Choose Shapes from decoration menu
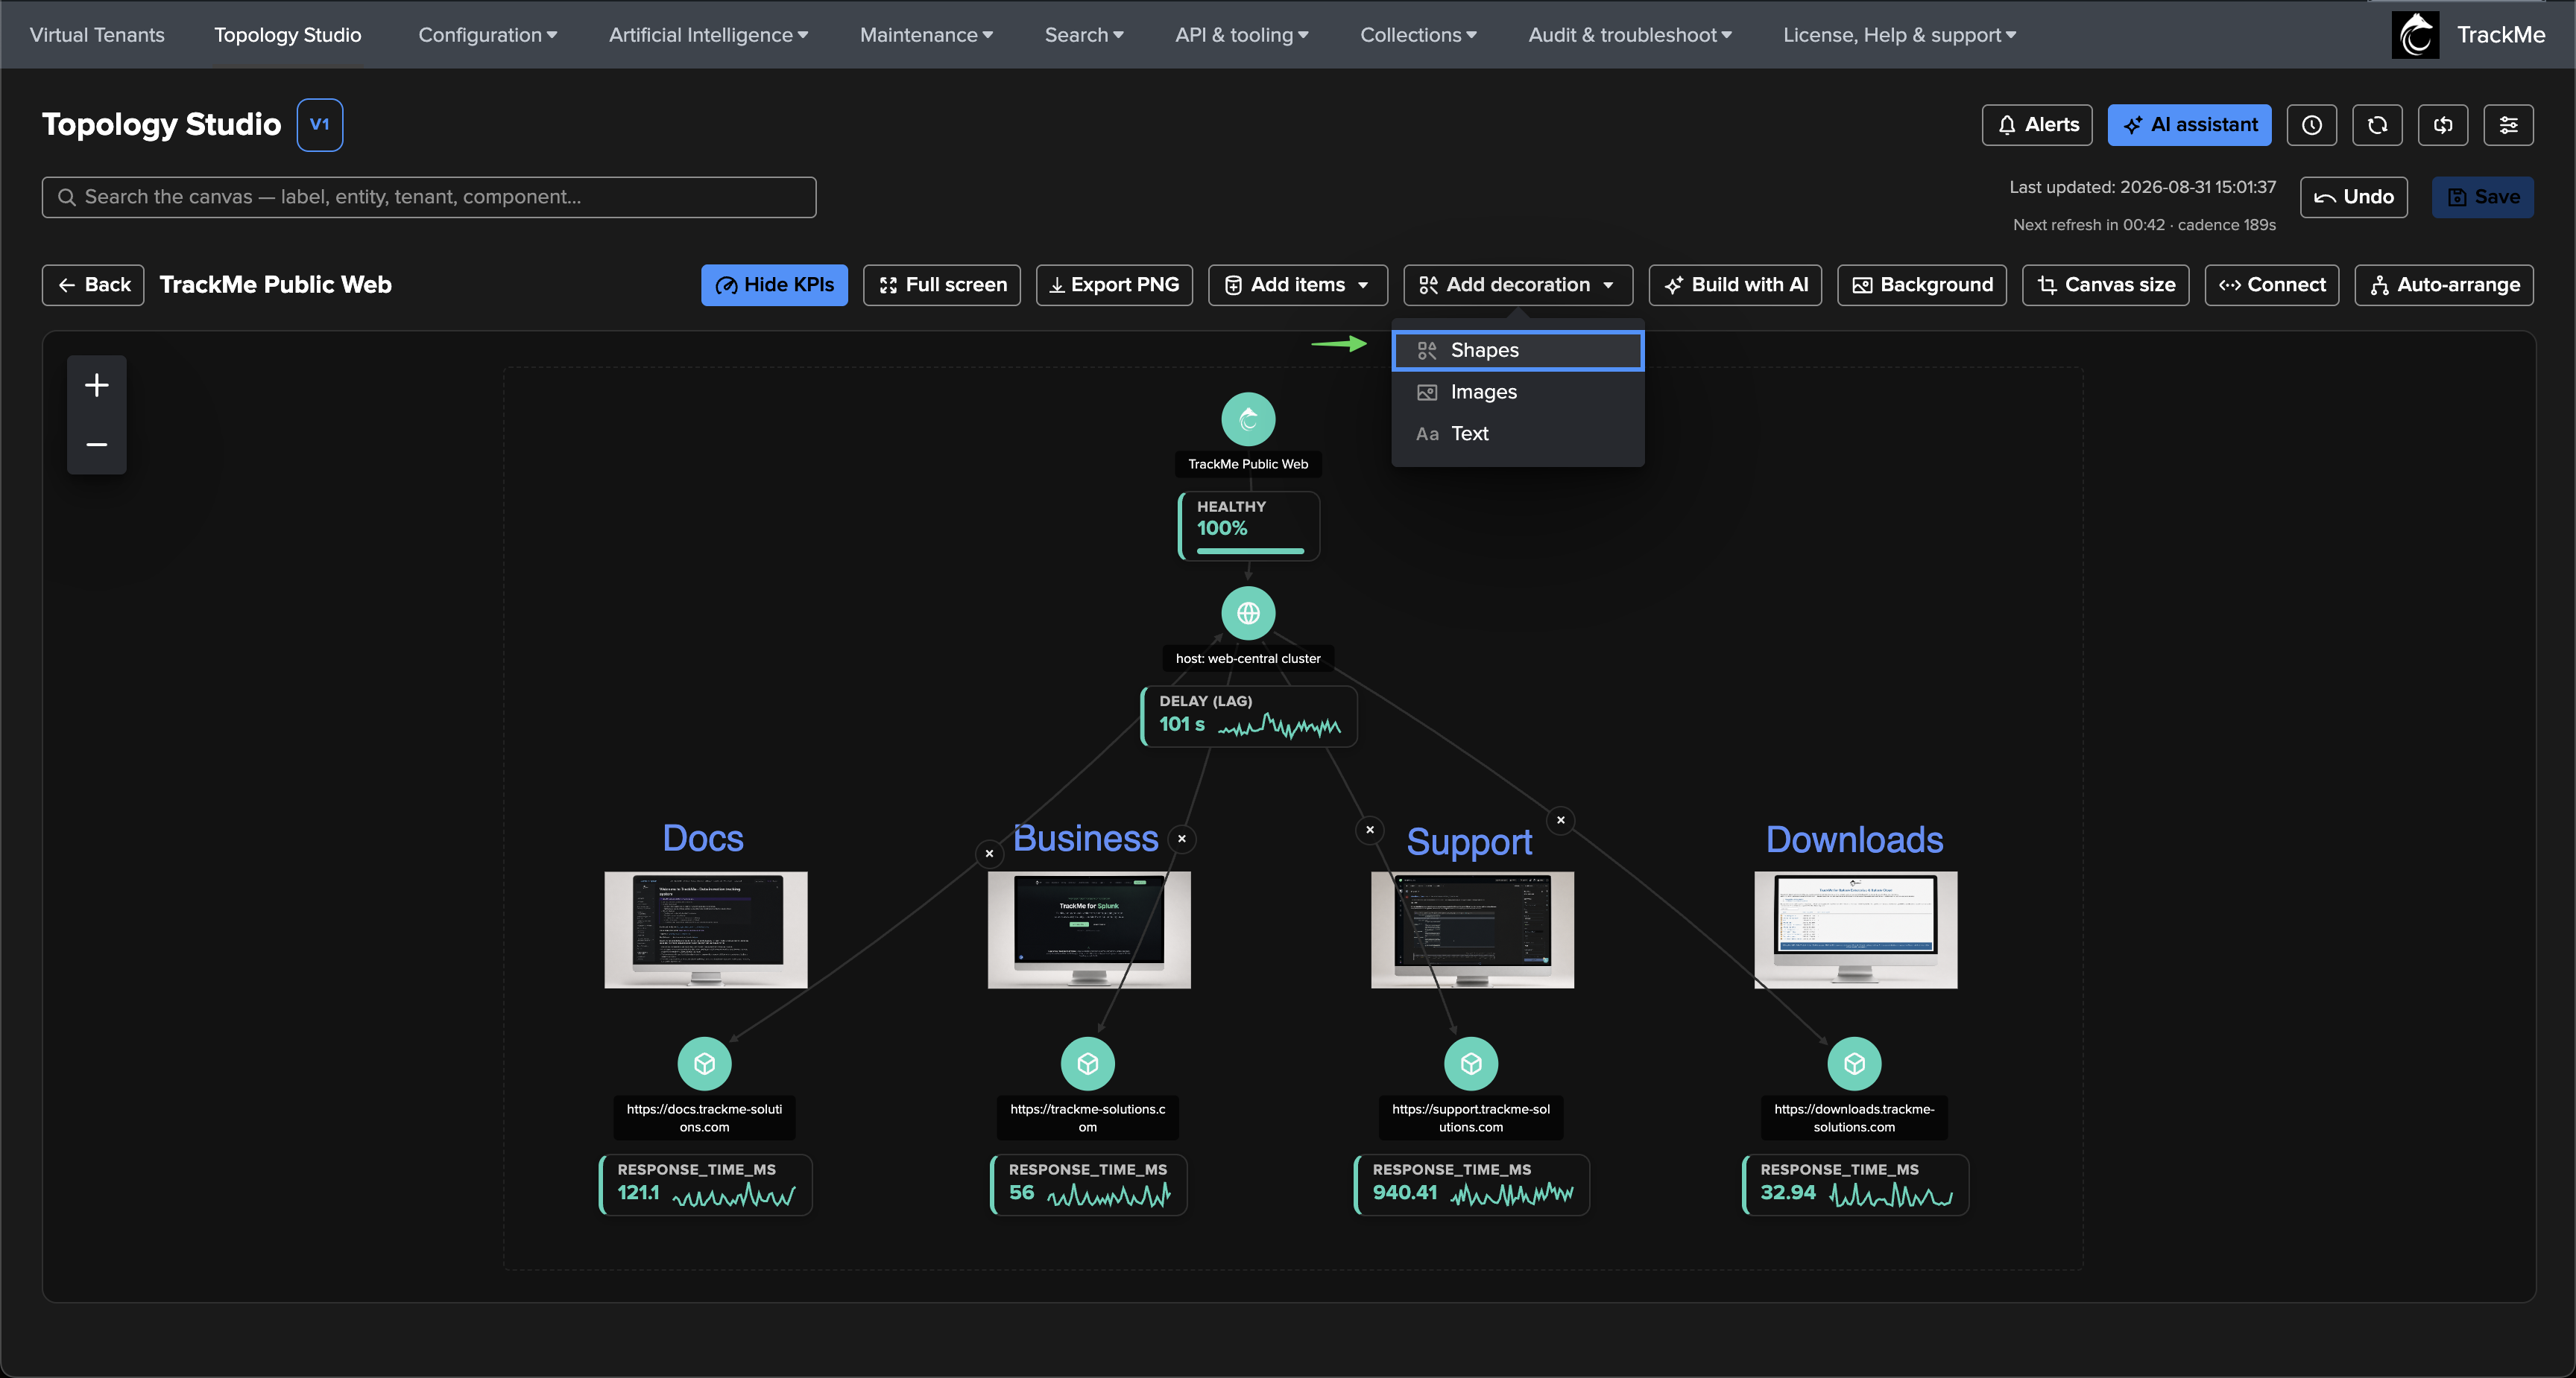2576x1378 pixels. coord(1518,350)
